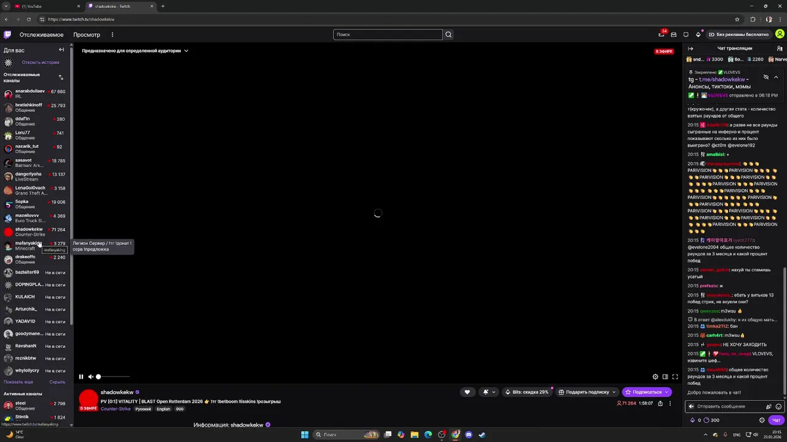This screenshot has width=787, height=442.
Task: Open Twitch notifications inbox with 34 badge
Action: tap(662, 34)
